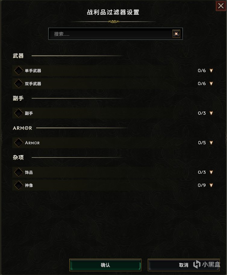Expand the 神像 category arrow
Screen dimensions: 227x275
[211, 185]
